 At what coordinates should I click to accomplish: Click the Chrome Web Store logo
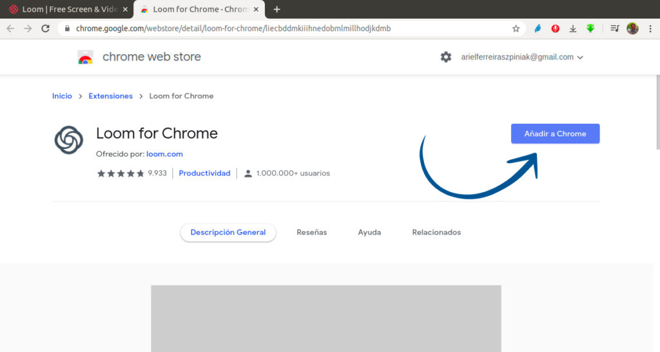pos(86,57)
